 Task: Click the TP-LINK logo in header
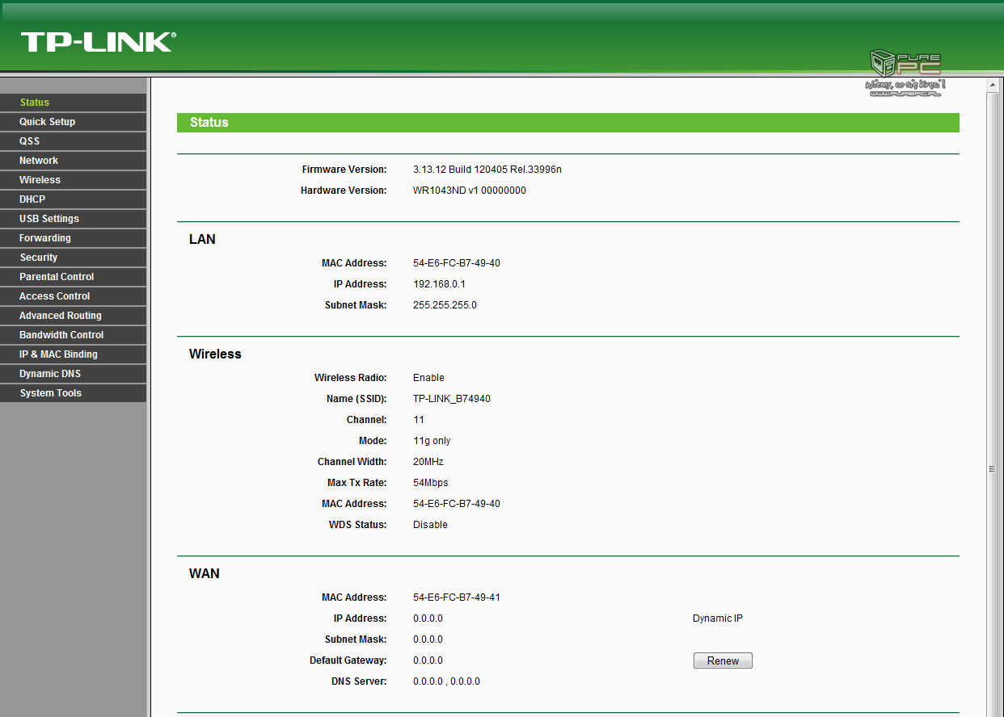[98, 42]
